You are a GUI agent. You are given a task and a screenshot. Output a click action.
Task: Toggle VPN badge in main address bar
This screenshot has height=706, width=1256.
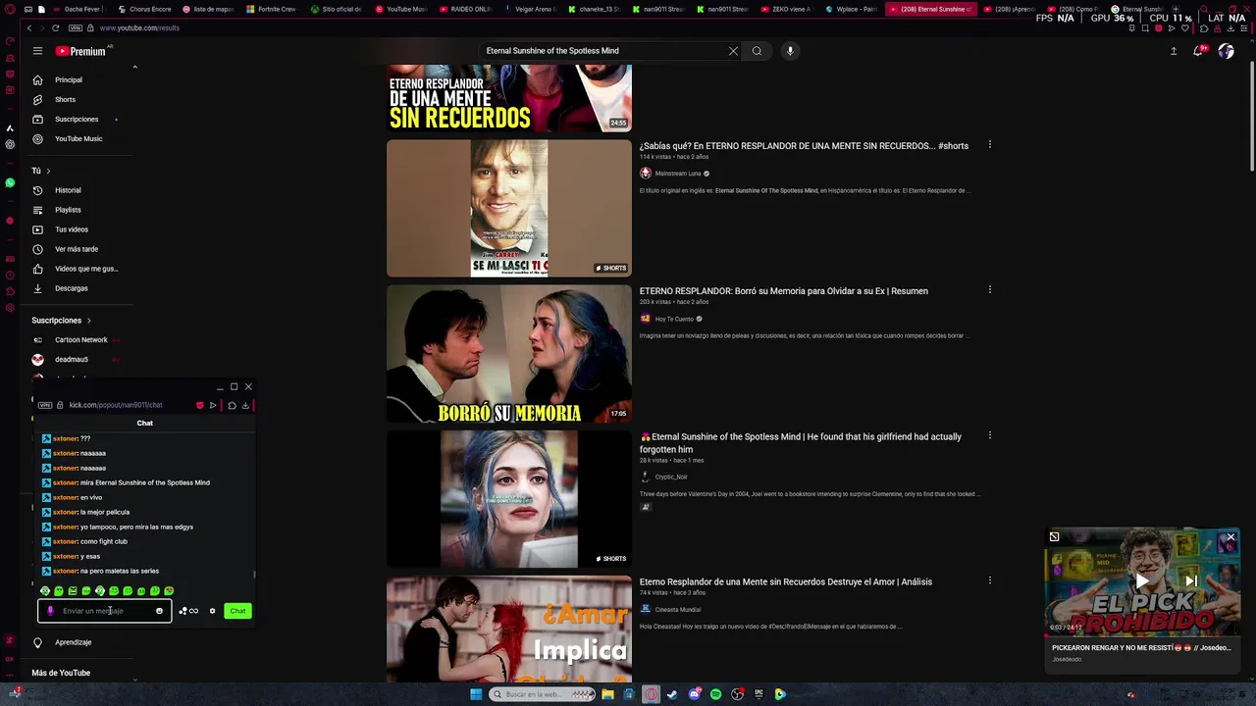tap(76, 27)
